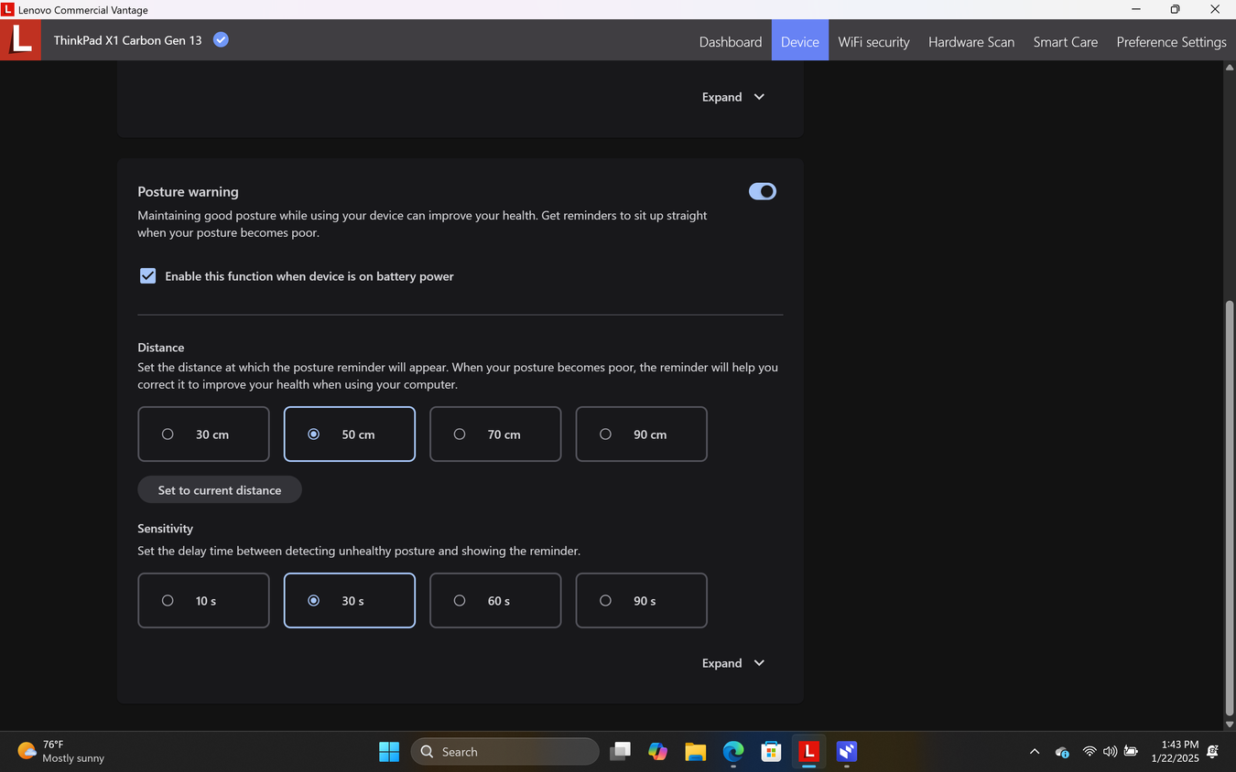
Task: Open File Explorer from the taskbar
Action: (695, 751)
